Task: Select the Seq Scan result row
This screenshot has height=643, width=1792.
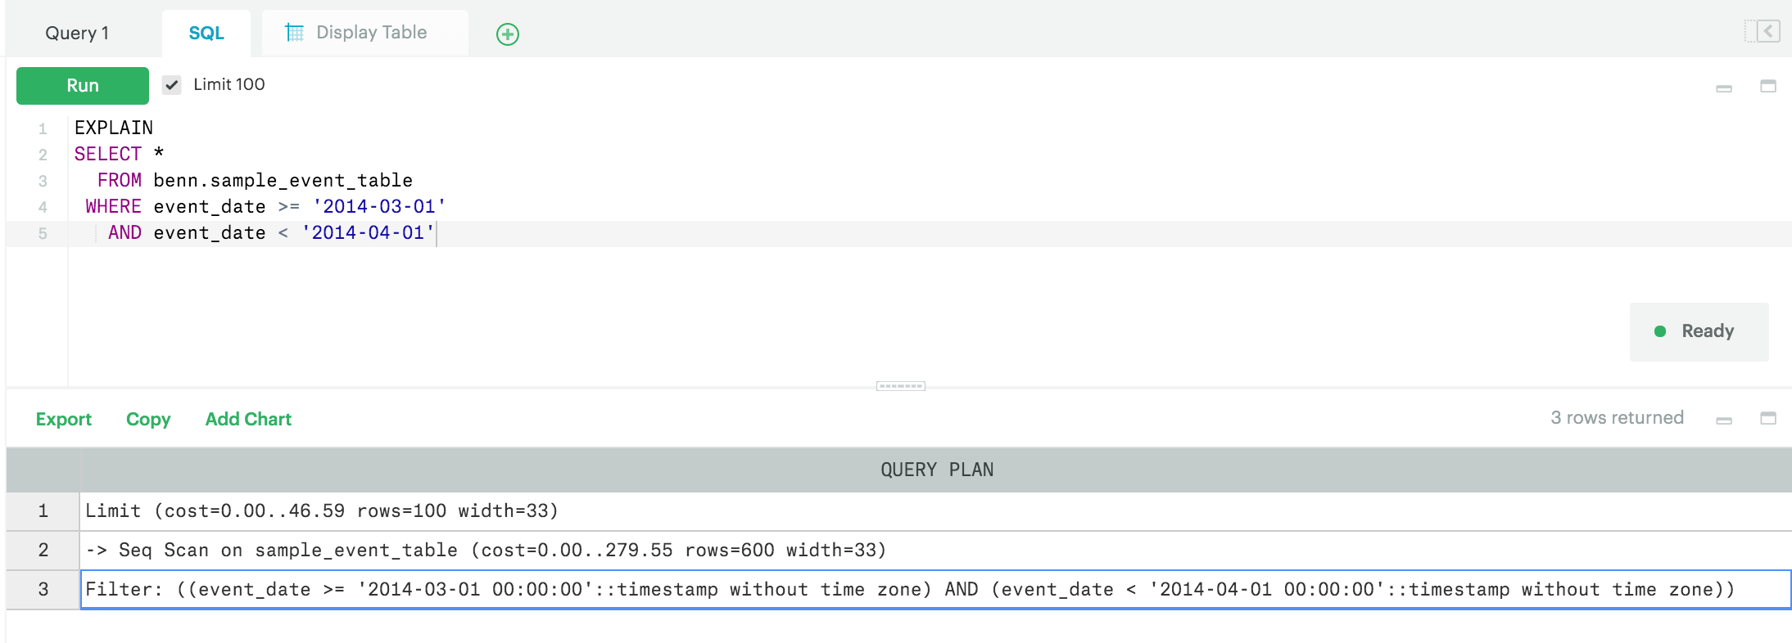Action: (x=486, y=550)
